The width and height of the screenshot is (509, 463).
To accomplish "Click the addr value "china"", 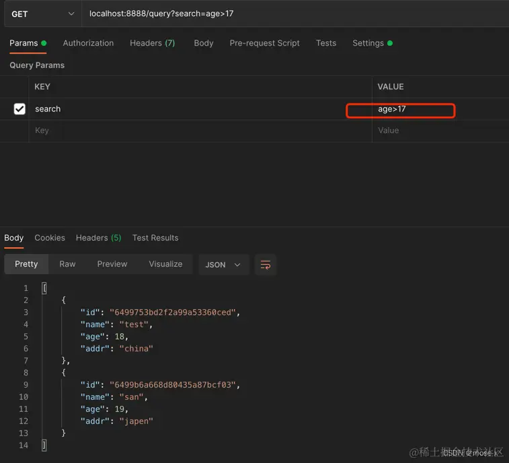I will (x=136, y=349).
